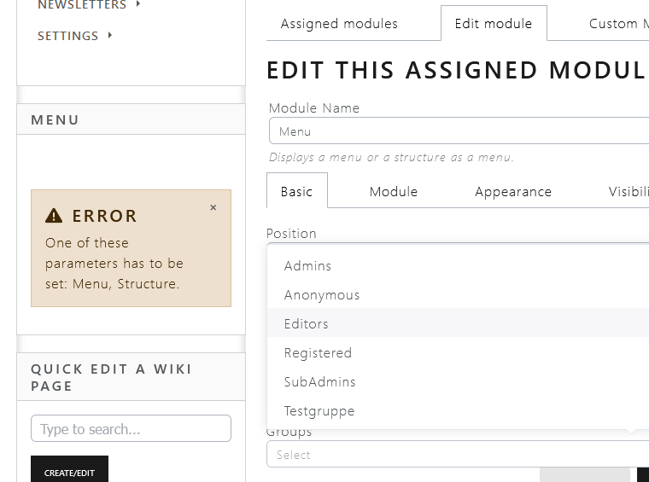Viewport: 649px width, 482px height.
Task: Expand the Settings menu arrow
Action: [x=109, y=35]
